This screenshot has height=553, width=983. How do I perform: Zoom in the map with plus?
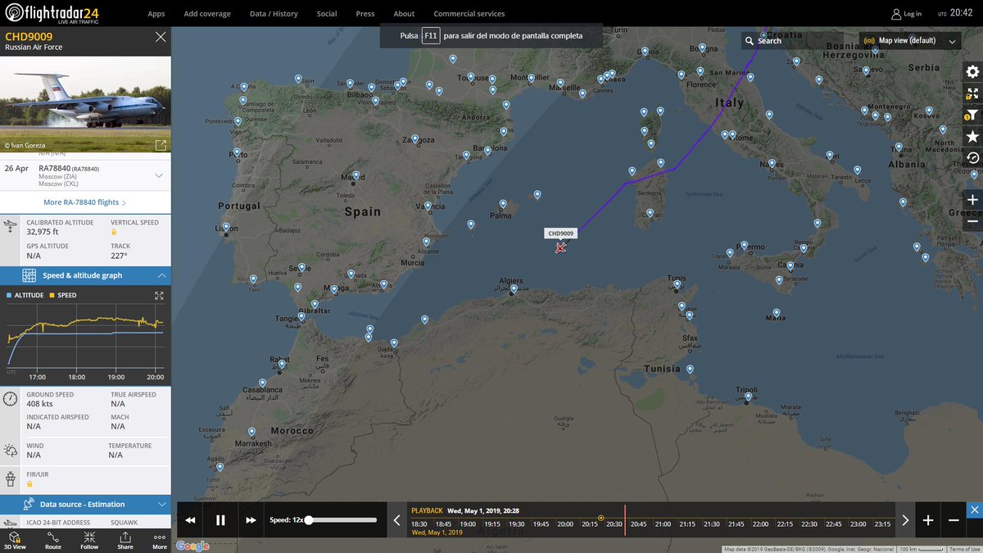972,200
